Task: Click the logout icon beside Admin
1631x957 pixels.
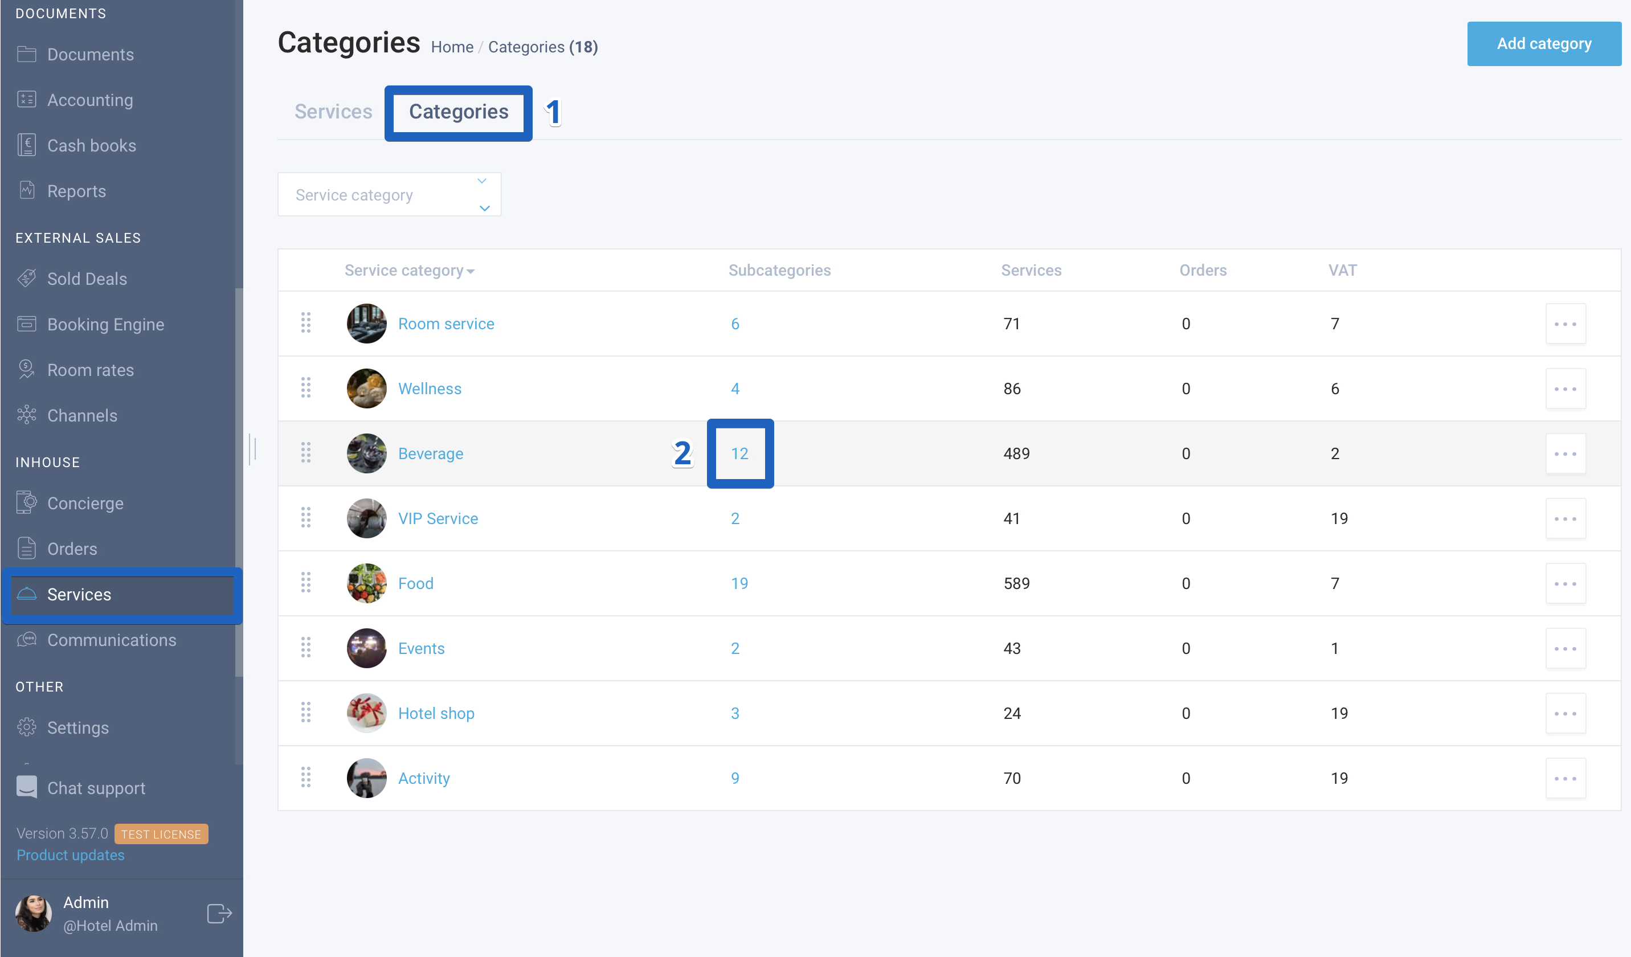Action: tap(219, 913)
